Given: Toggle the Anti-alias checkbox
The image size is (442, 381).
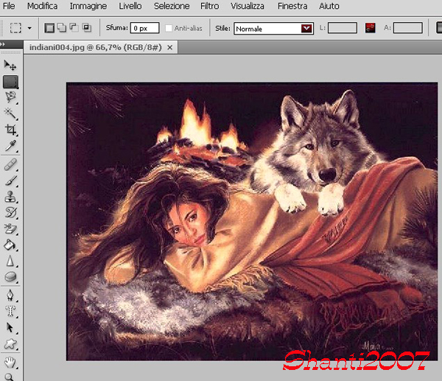Looking at the screenshot, I should 168,28.
